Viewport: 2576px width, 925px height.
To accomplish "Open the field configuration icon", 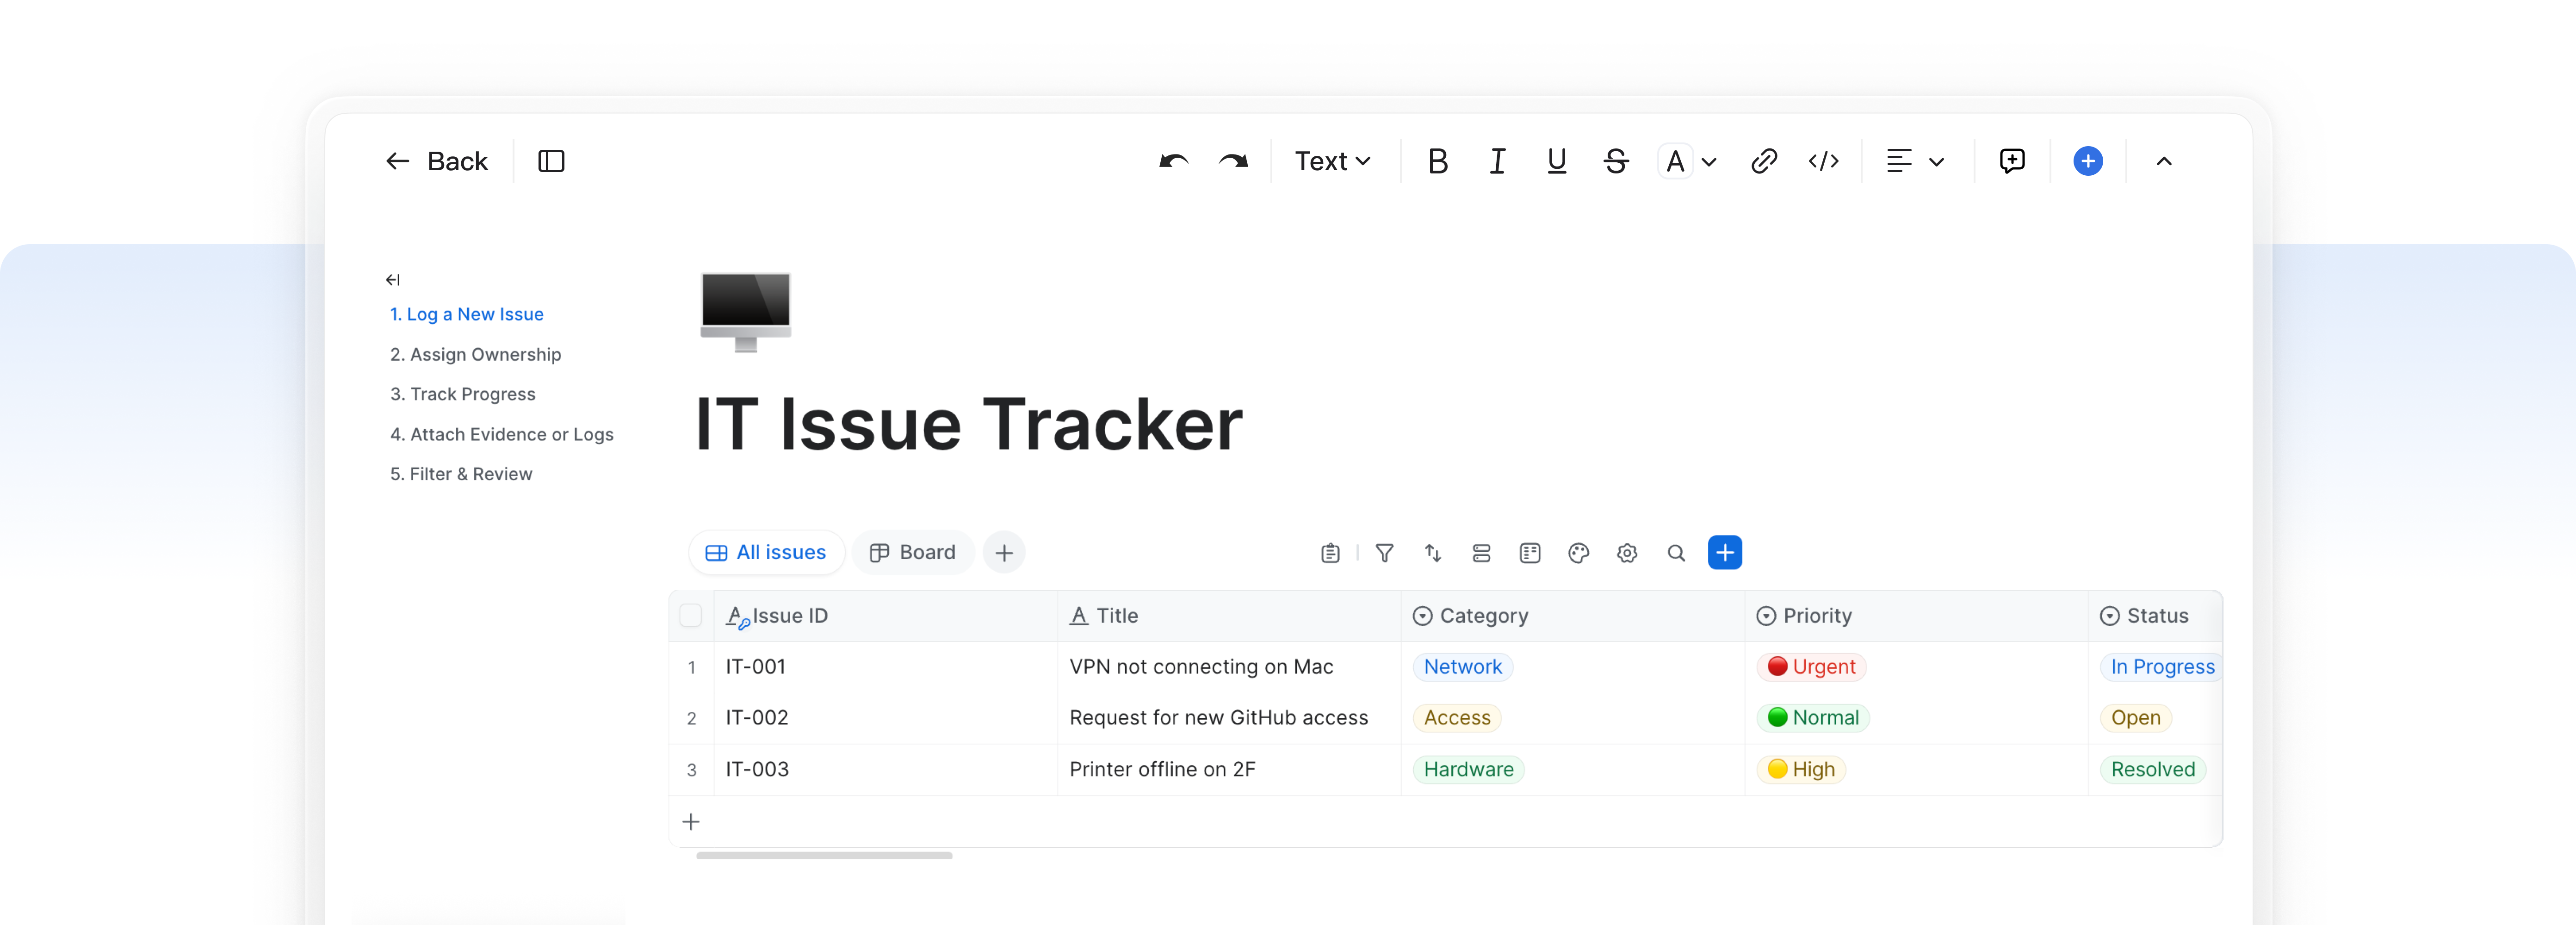I will point(1530,553).
